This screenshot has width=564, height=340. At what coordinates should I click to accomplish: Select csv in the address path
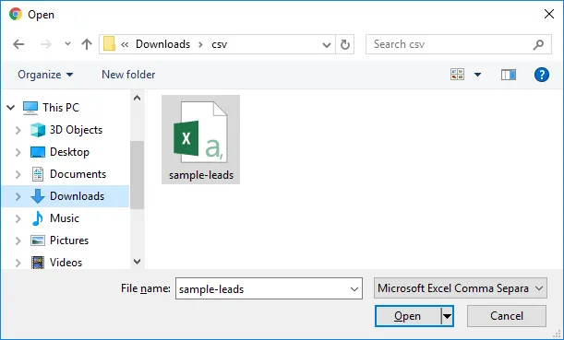pyautogui.click(x=219, y=44)
